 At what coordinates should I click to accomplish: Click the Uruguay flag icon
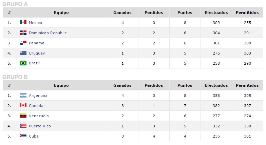click(x=23, y=53)
